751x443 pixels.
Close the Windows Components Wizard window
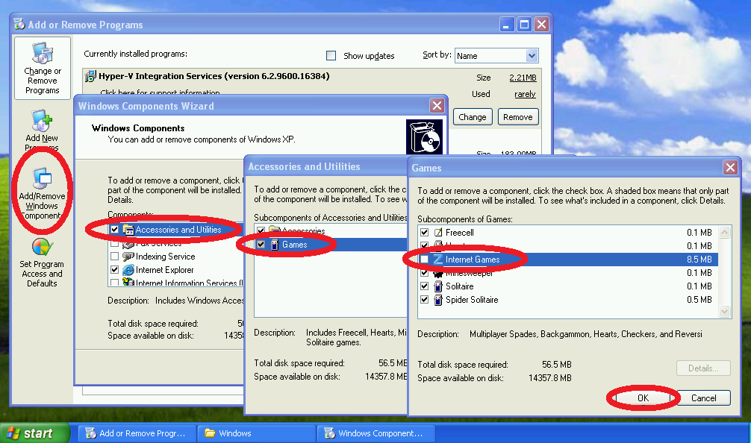(437, 105)
